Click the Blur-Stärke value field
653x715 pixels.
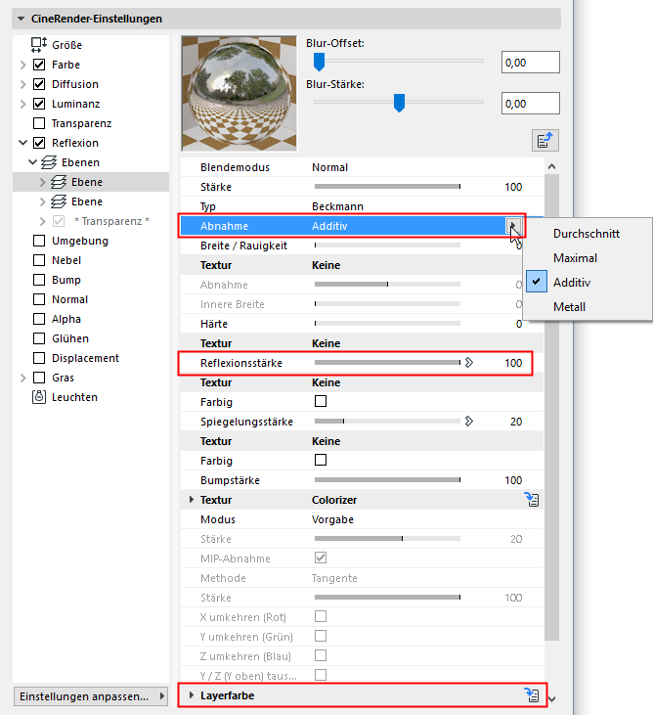click(531, 104)
